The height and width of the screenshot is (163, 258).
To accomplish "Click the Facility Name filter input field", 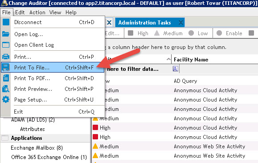I will pos(219,69).
